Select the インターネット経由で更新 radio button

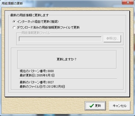coord(14,22)
